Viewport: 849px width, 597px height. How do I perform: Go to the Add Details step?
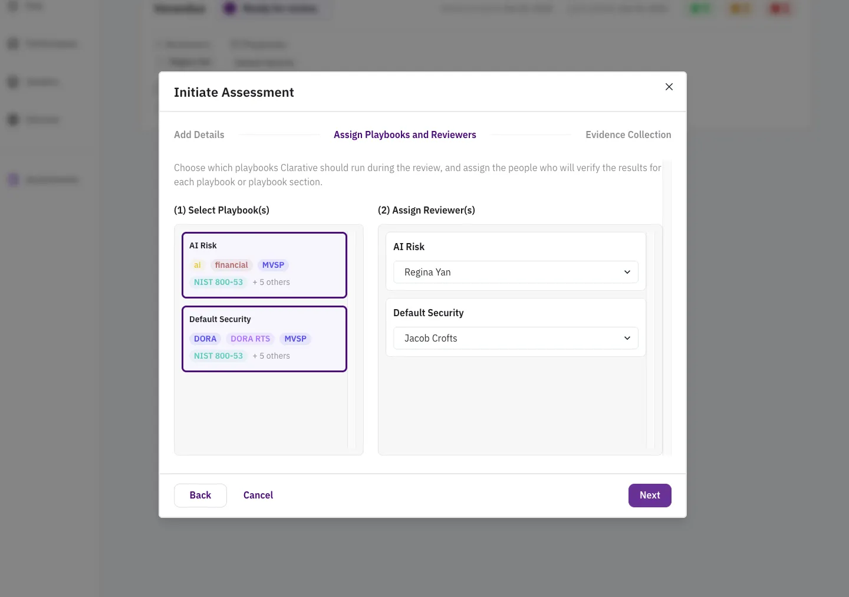tap(199, 135)
